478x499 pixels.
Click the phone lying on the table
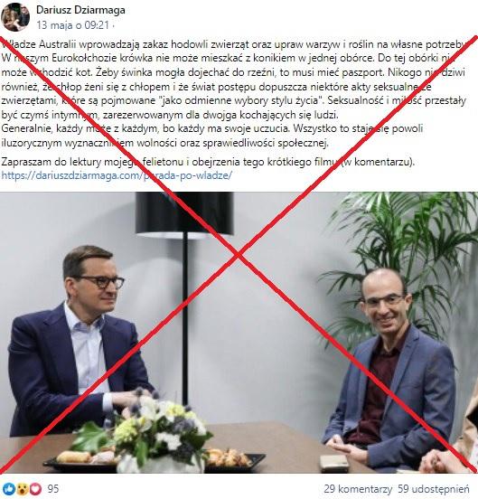click(333, 463)
